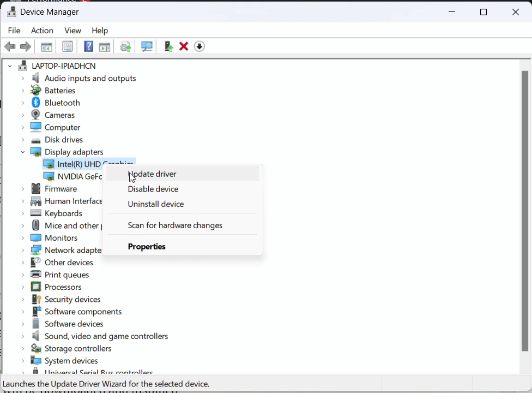This screenshot has height=393, width=532.
Task: Click Update device driver toolbar icon
Action: [x=125, y=46]
